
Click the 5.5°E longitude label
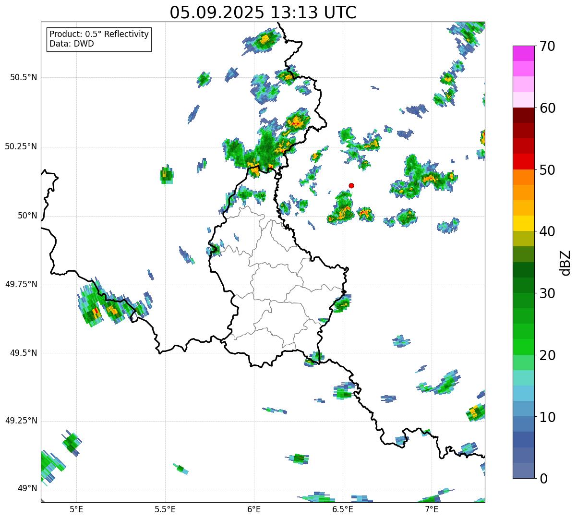click(x=165, y=510)
